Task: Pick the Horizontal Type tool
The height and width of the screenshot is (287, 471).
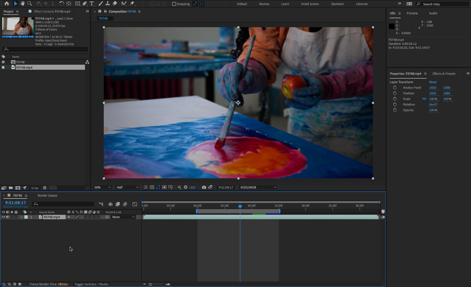Action: coord(92,4)
